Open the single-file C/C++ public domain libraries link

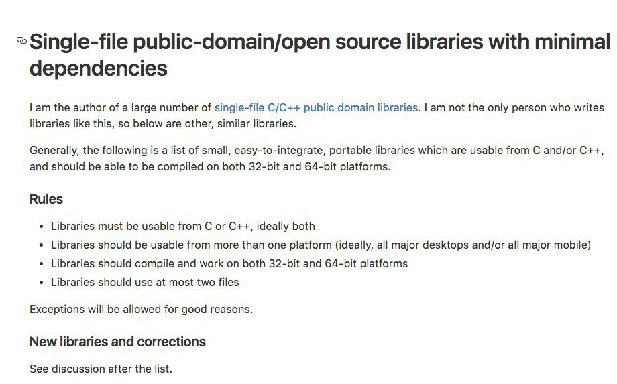pos(316,107)
